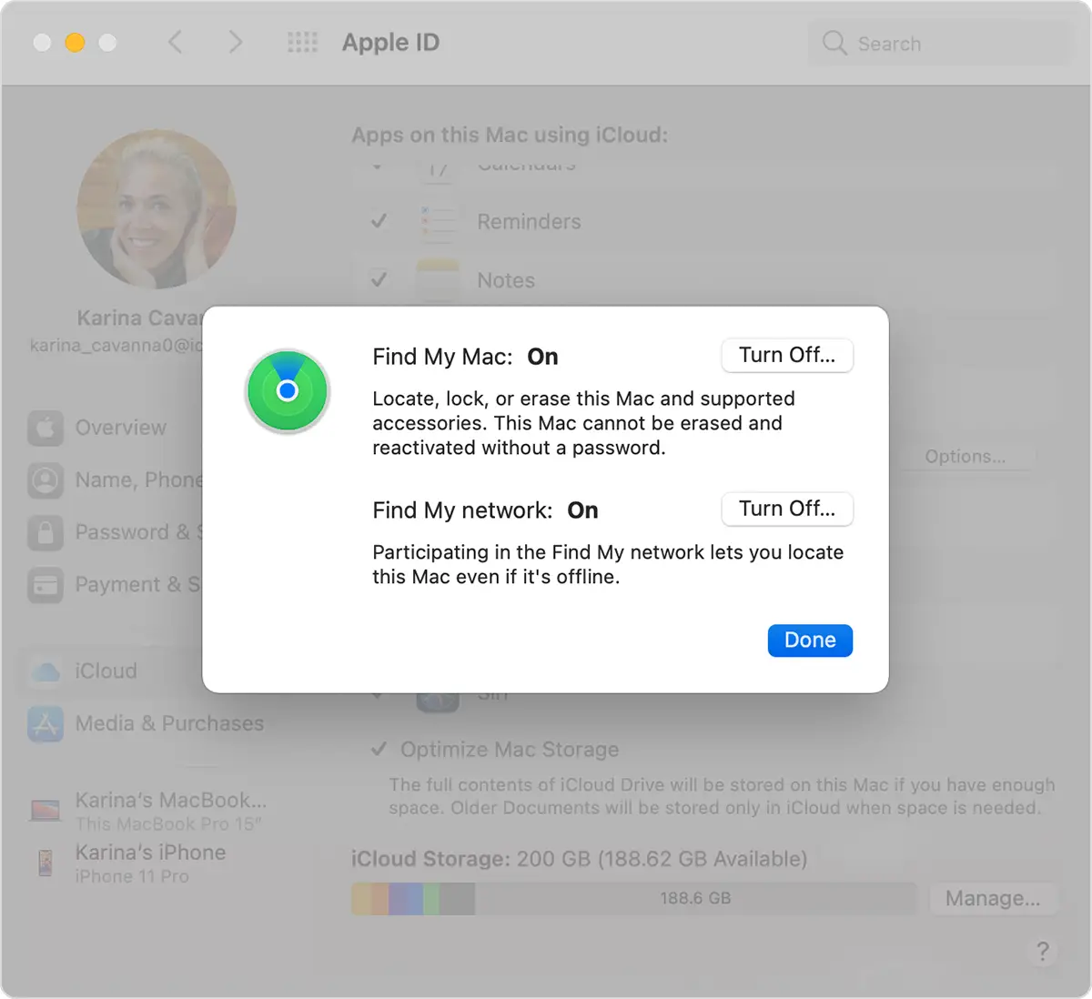1092x999 pixels.
Task: Click the iPhone device icon
Action: click(x=45, y=863)
